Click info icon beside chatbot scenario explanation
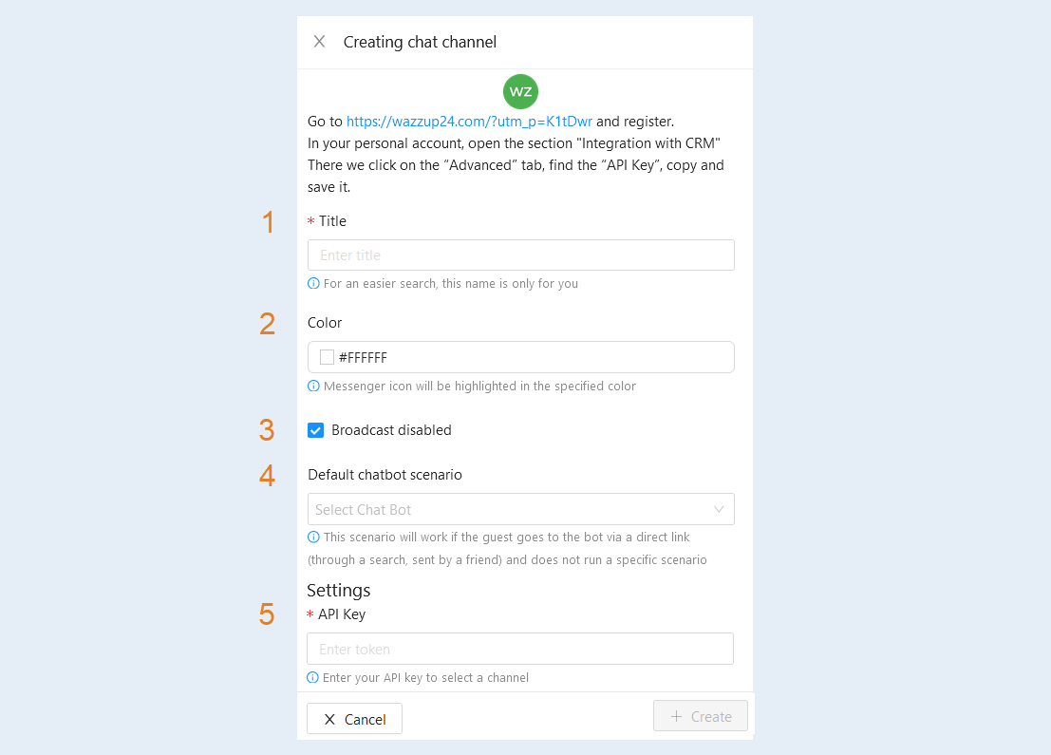Viewport: 1051px width, 755px height. point(313,537)
